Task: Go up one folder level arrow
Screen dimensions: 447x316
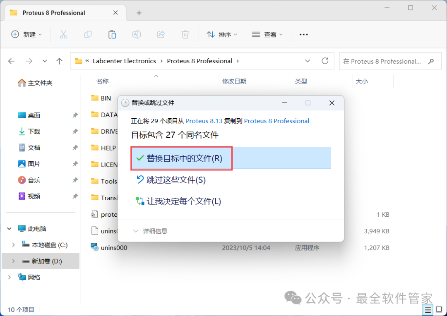Action: pyautogui.click(x=59, y=61)
